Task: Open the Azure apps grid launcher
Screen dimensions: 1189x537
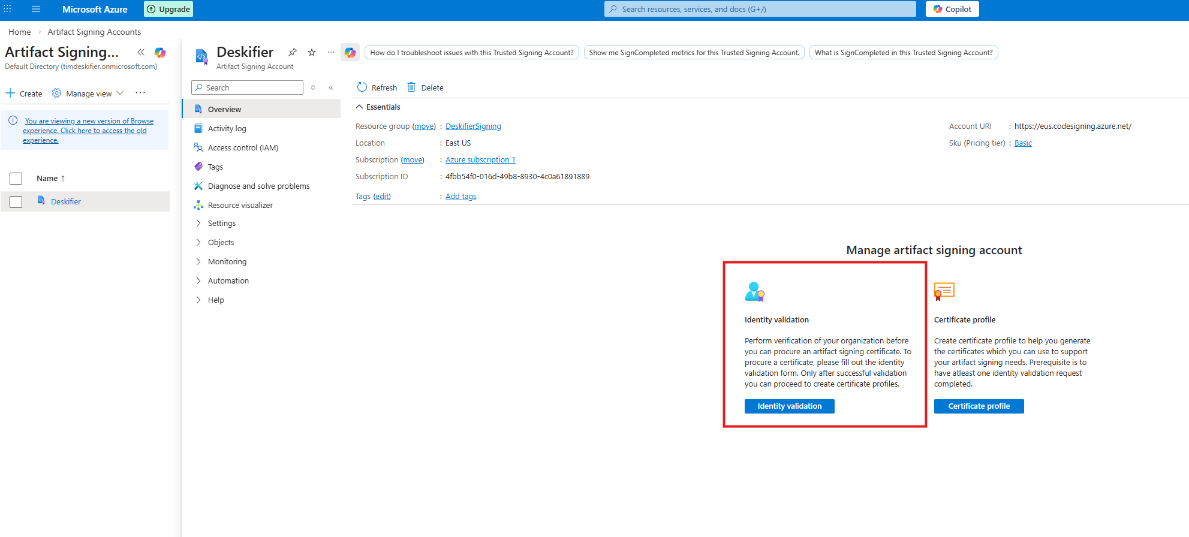Action: 7,9
